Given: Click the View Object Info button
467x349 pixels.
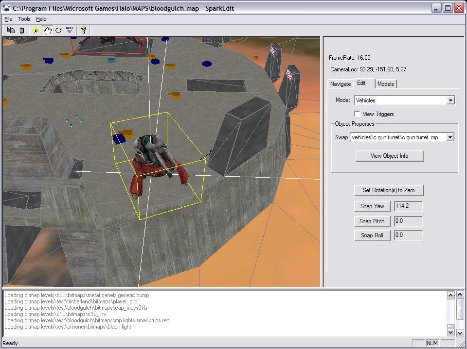Looking at the screenshot, I should point(390,156).
